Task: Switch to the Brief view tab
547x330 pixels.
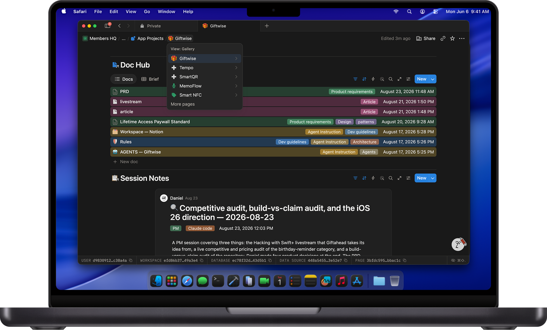Action: coord(150,79)
